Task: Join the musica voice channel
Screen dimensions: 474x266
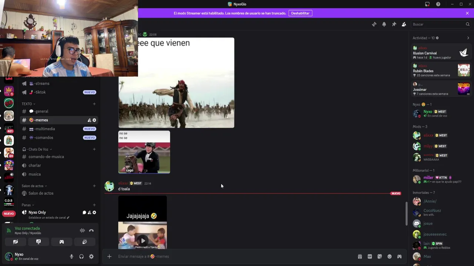Action: 59,174
